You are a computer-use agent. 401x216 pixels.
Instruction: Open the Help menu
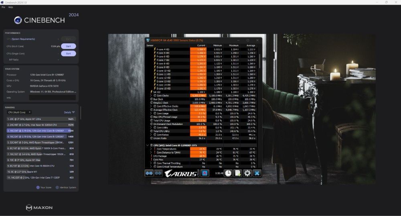pyautogui.click(x=10, y=7)
